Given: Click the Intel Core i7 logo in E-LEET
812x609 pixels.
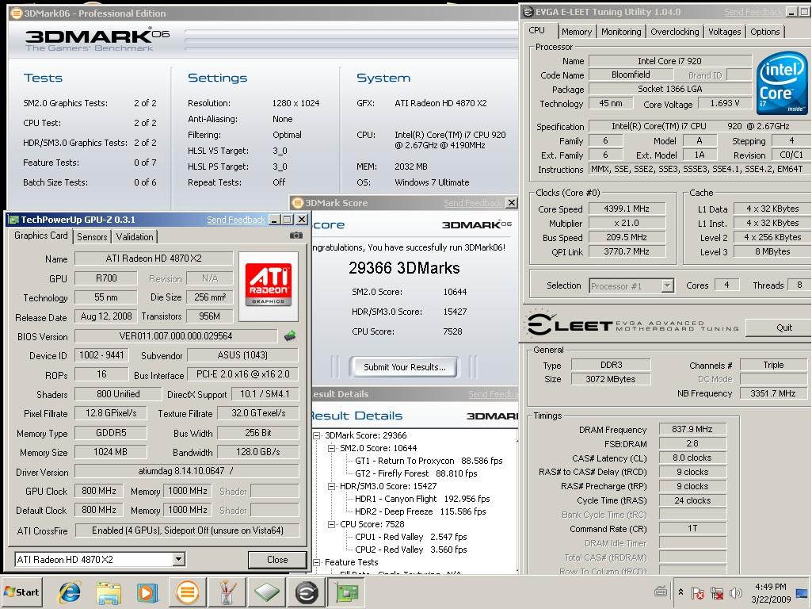Looking at the screenshot, I should [x=782, y=83].
